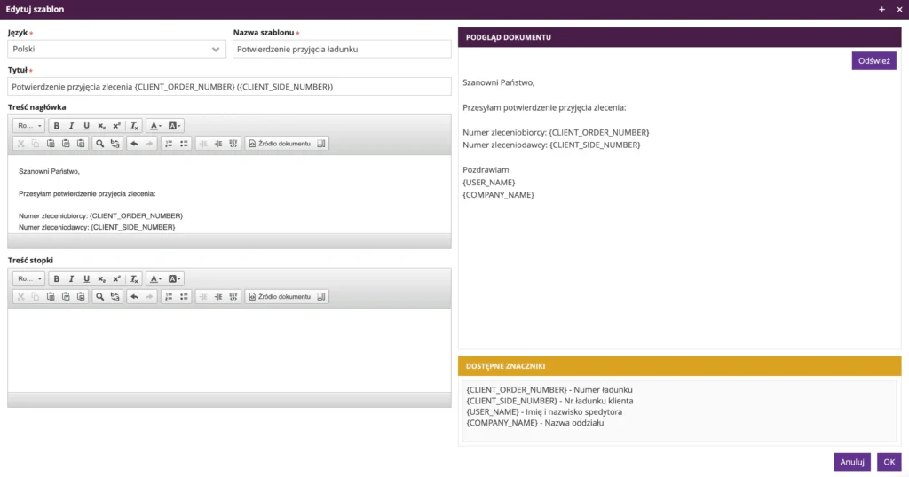Open Replace tool in footer editor toolbar

click(115, 297)
